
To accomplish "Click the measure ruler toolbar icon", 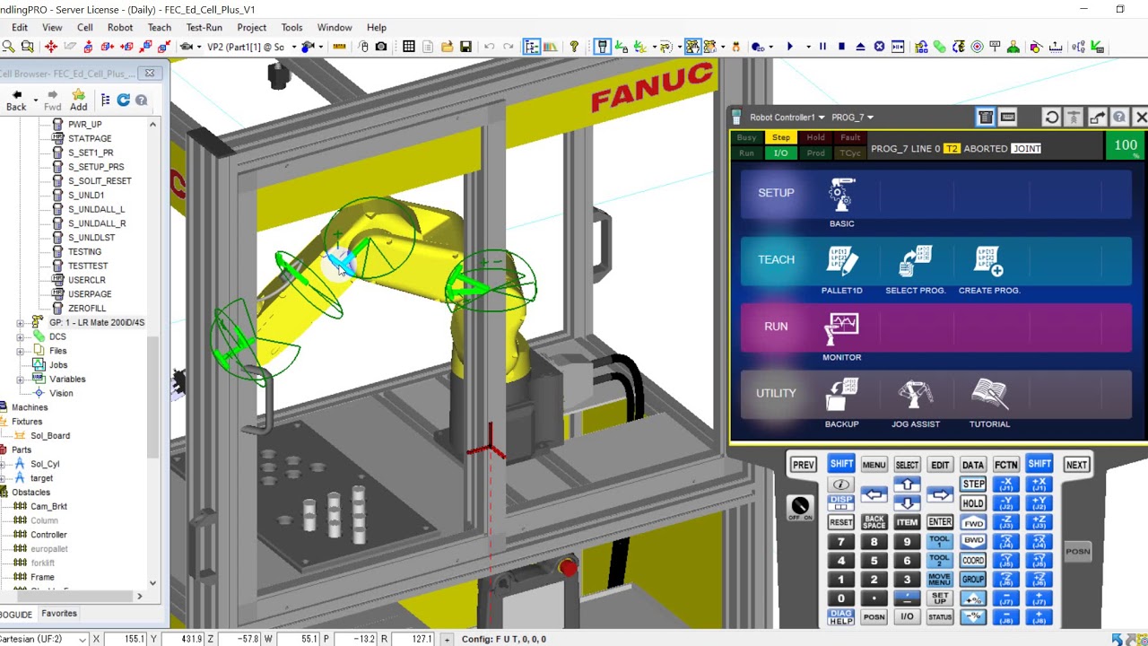I will click(x=339, y=47).
